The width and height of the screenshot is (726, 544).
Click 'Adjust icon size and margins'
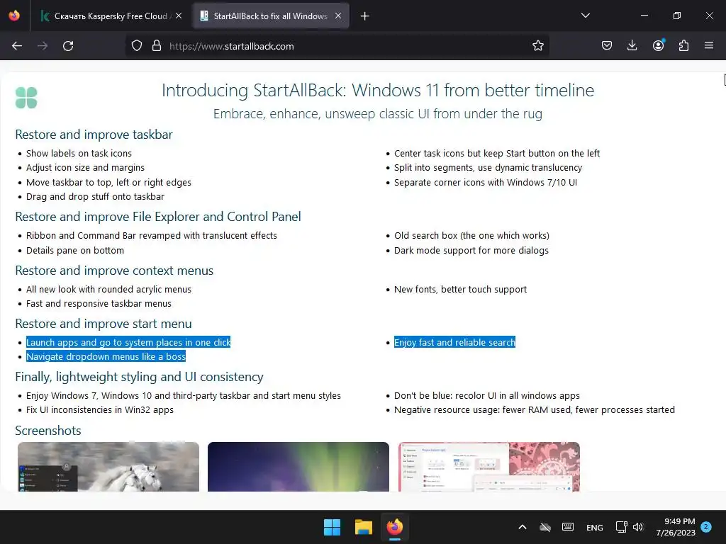point(85,167)
